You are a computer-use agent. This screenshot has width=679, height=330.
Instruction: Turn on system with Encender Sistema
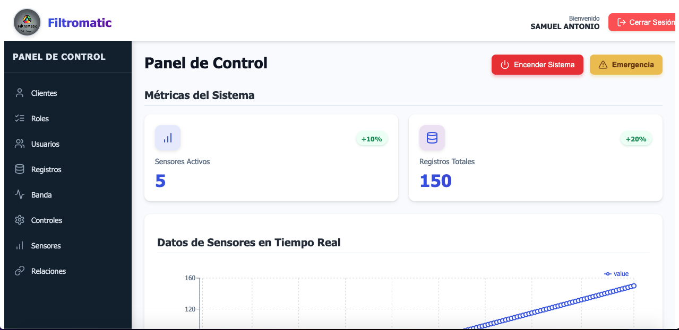[x=537, y=65]
